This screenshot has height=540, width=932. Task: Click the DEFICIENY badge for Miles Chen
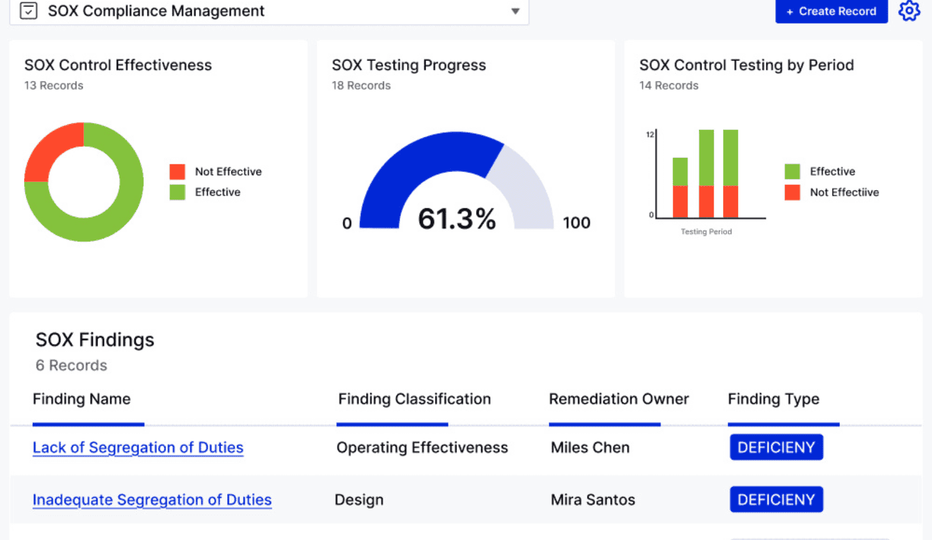(x=776, y=447)
